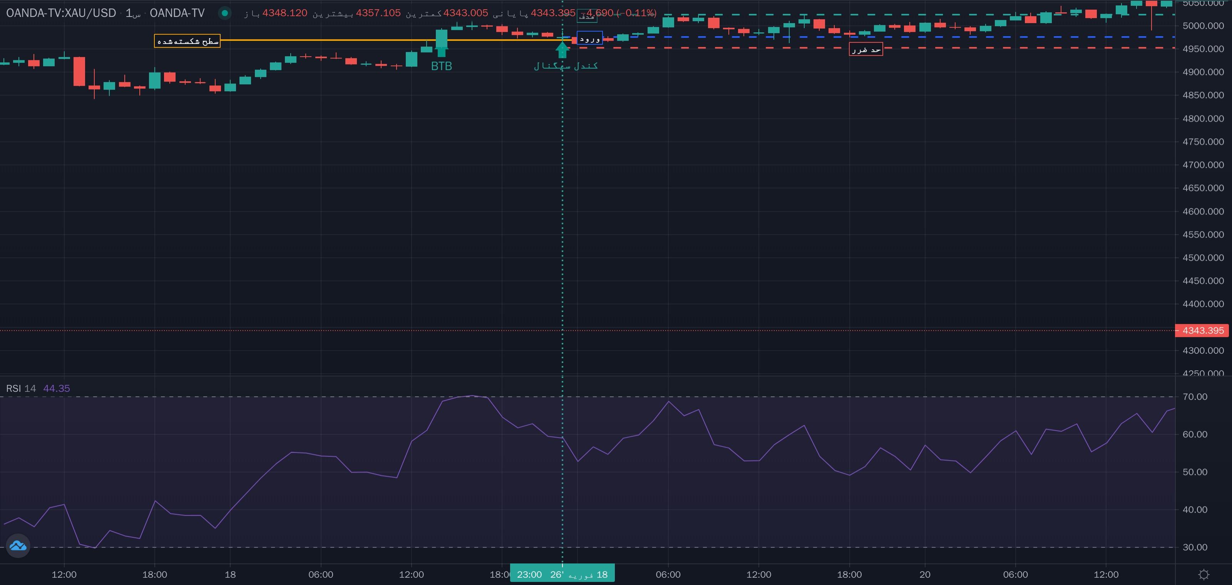The width and height of the screenshot is (1232, 585).
Task: Click the open price value 4348.120
Action: click(x=285, y=13)
